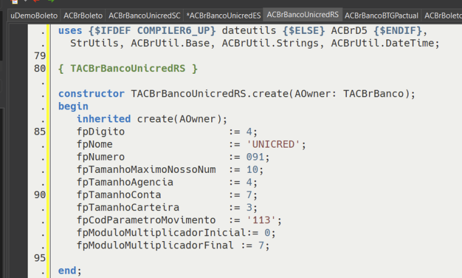Image resolution: width=462 pixels, height=278 pixels.
Task: Click the document icon in the toolbar
Action: 14,1
